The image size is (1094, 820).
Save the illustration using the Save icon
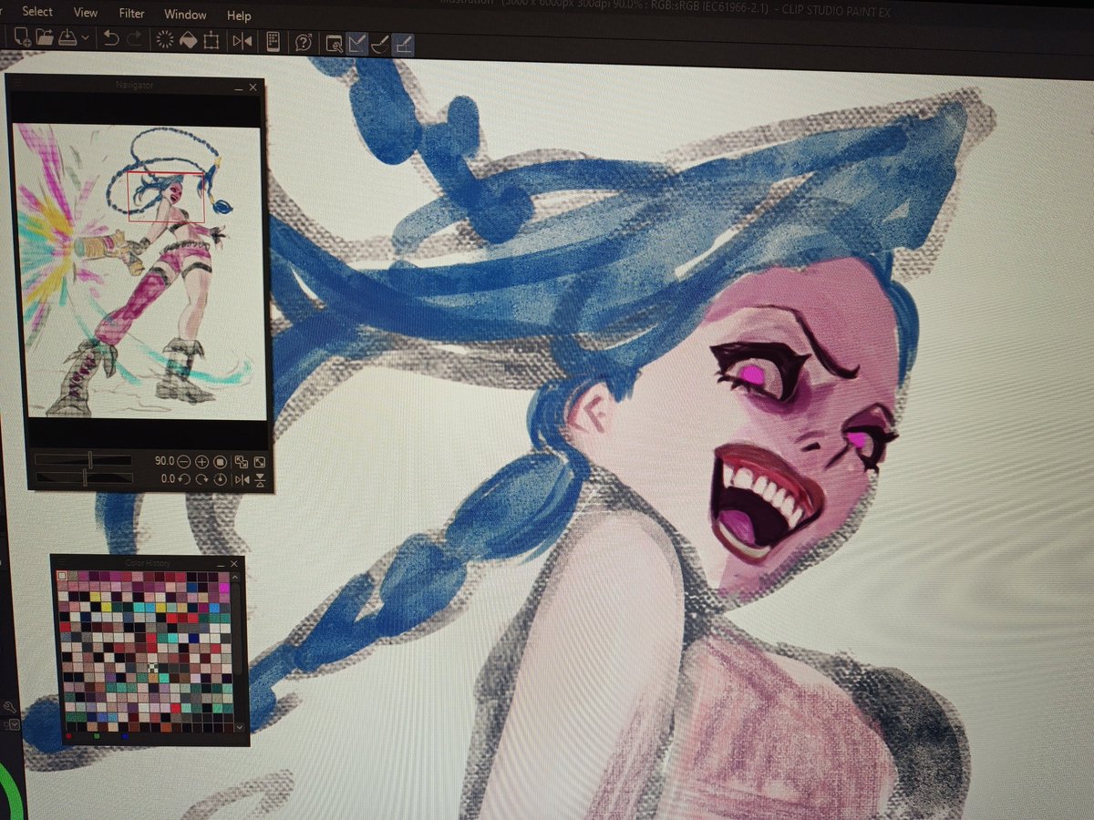[67, 38]
